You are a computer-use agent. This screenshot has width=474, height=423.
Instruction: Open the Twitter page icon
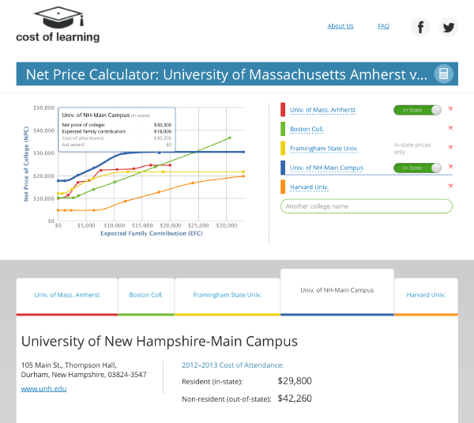click(449, 27)
